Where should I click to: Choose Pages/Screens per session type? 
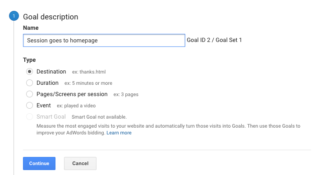click(29, 94)
